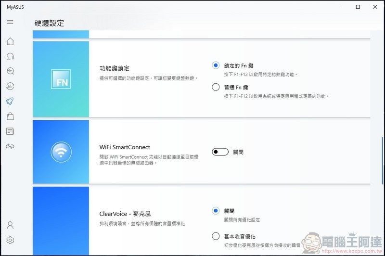Image resolution: width=385 pixels, height=256 pixels.
Task: Click the 關閉所有優化設定 description text
Action: point(242,220)
